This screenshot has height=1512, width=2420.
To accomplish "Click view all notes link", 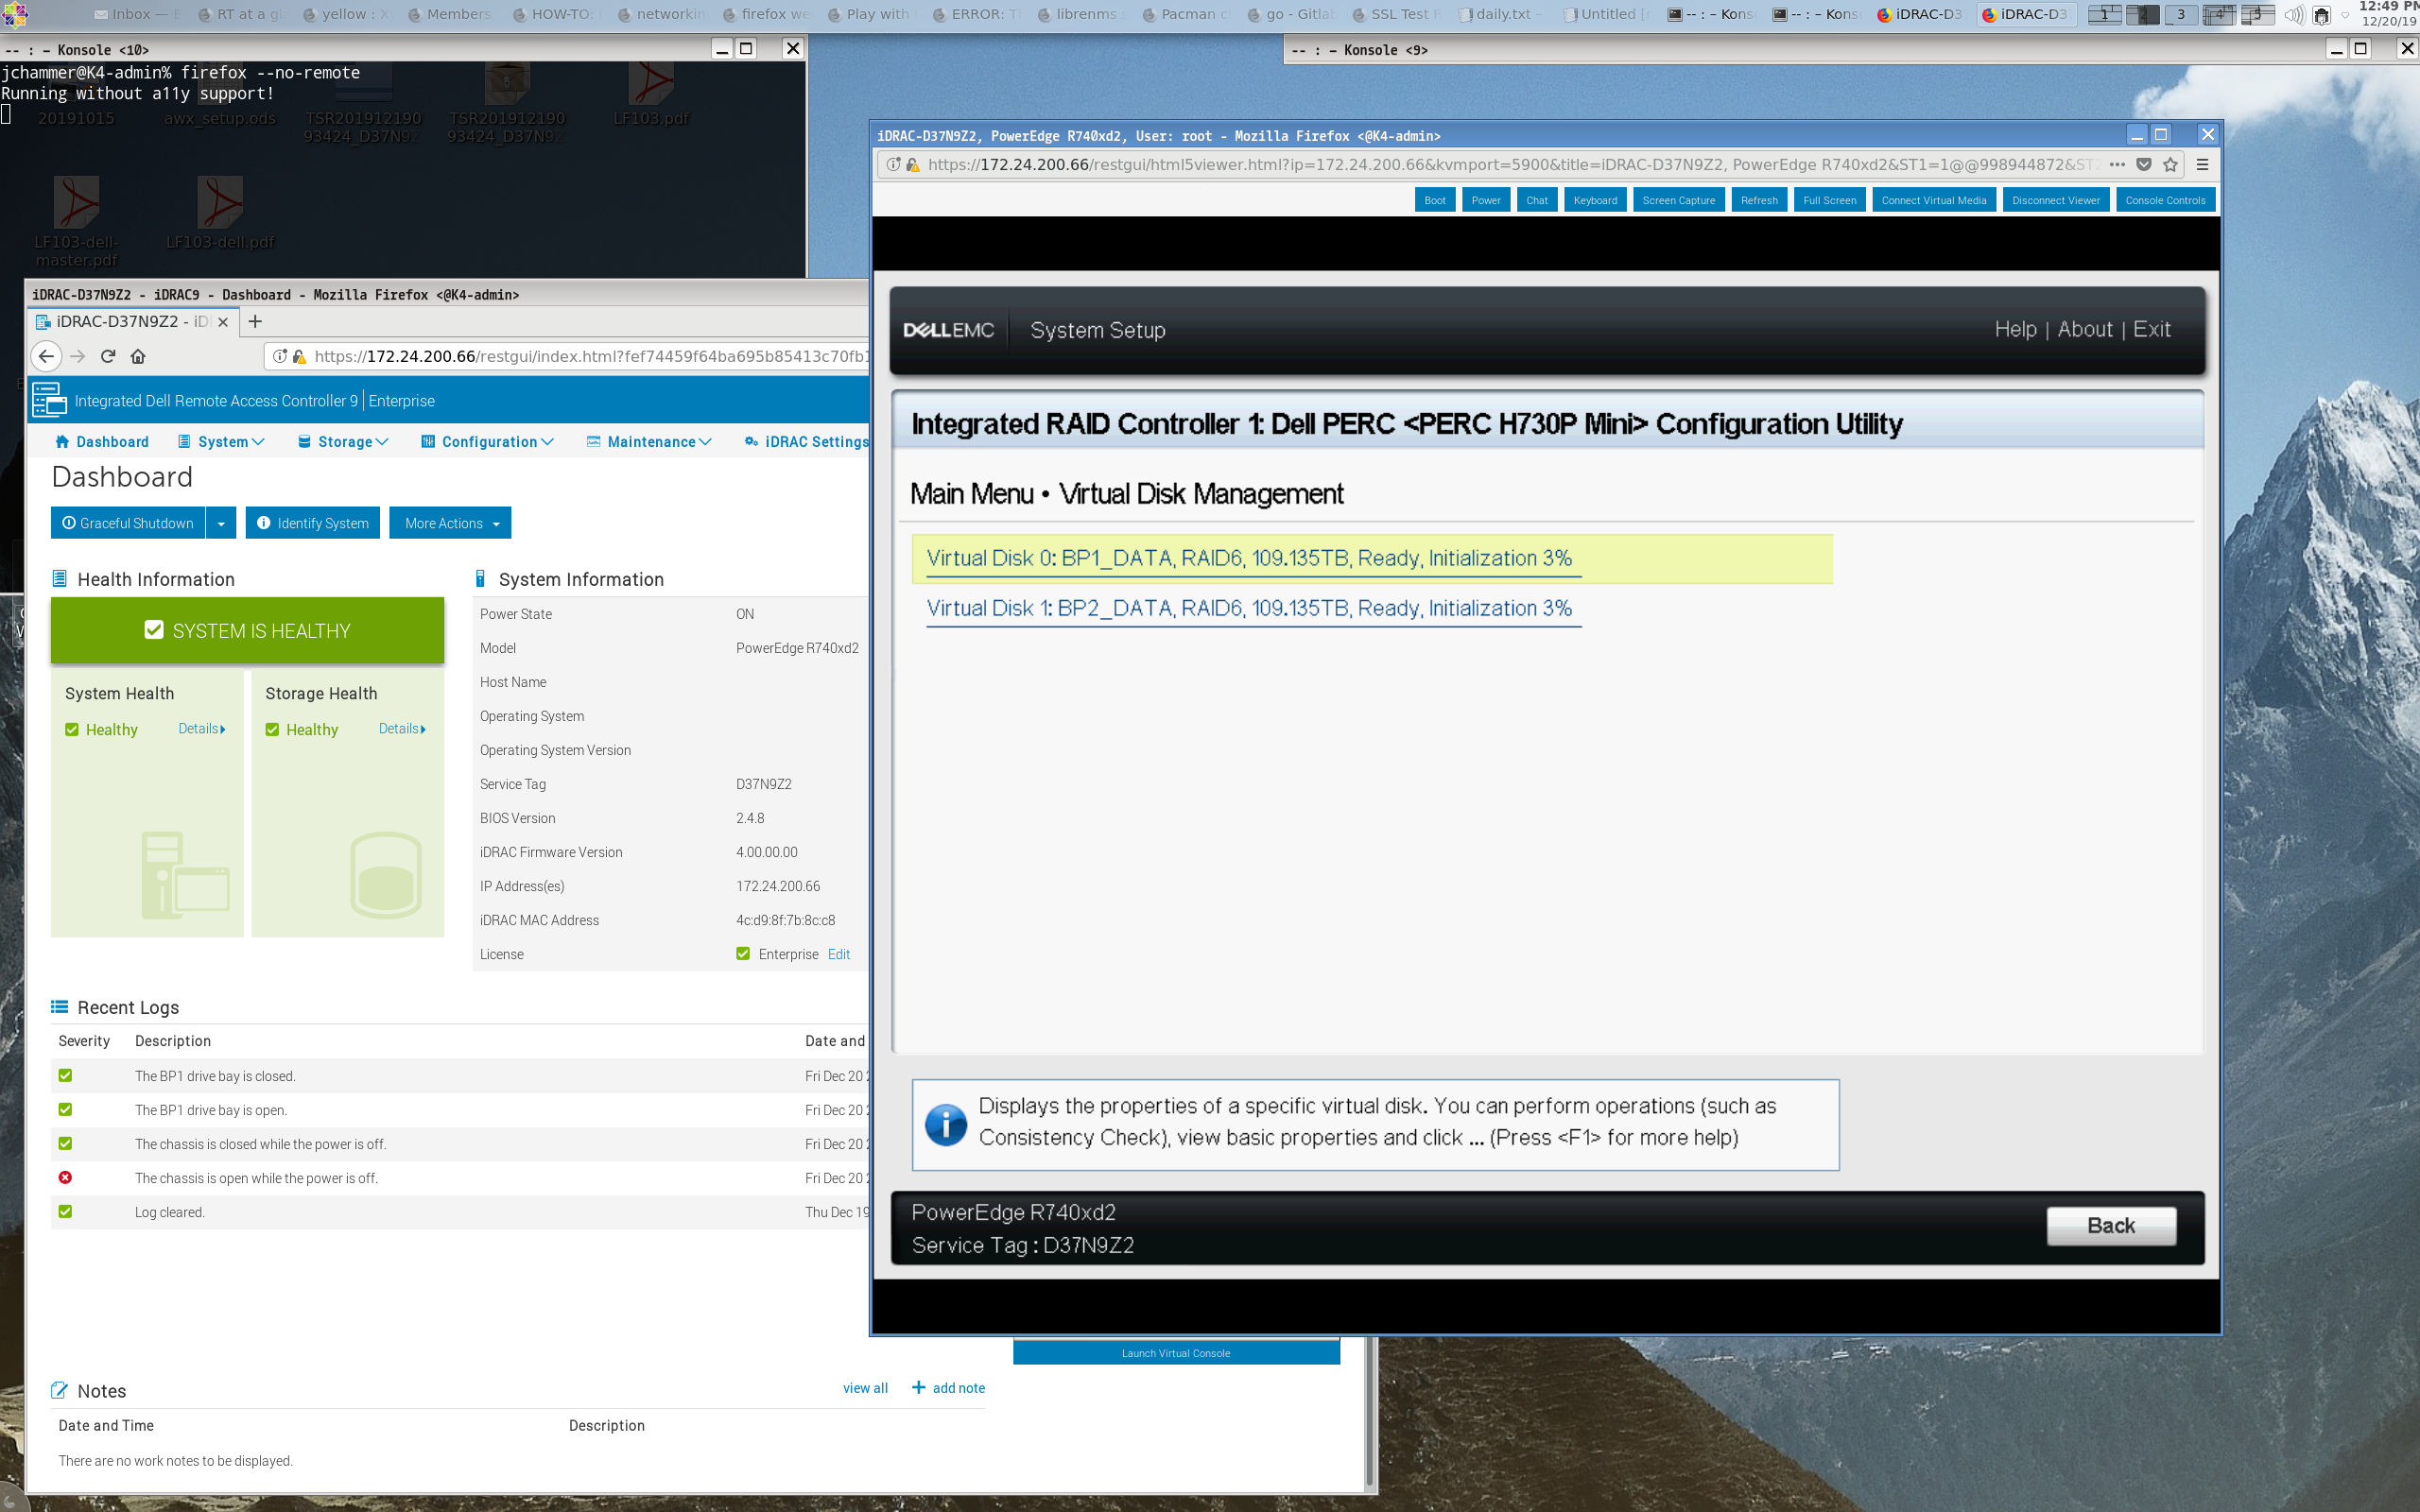I will coord(865,1388).
